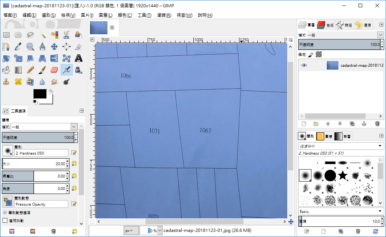Expand the 筆刷動態選項 section
The image size is (386, 237).
5,212
